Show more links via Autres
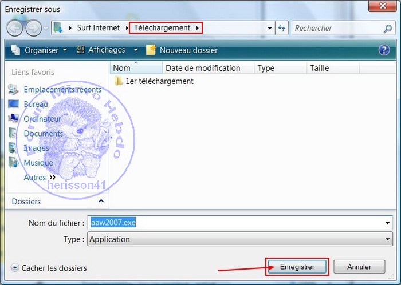Viewport: 401px width, 285px height. 40,177
